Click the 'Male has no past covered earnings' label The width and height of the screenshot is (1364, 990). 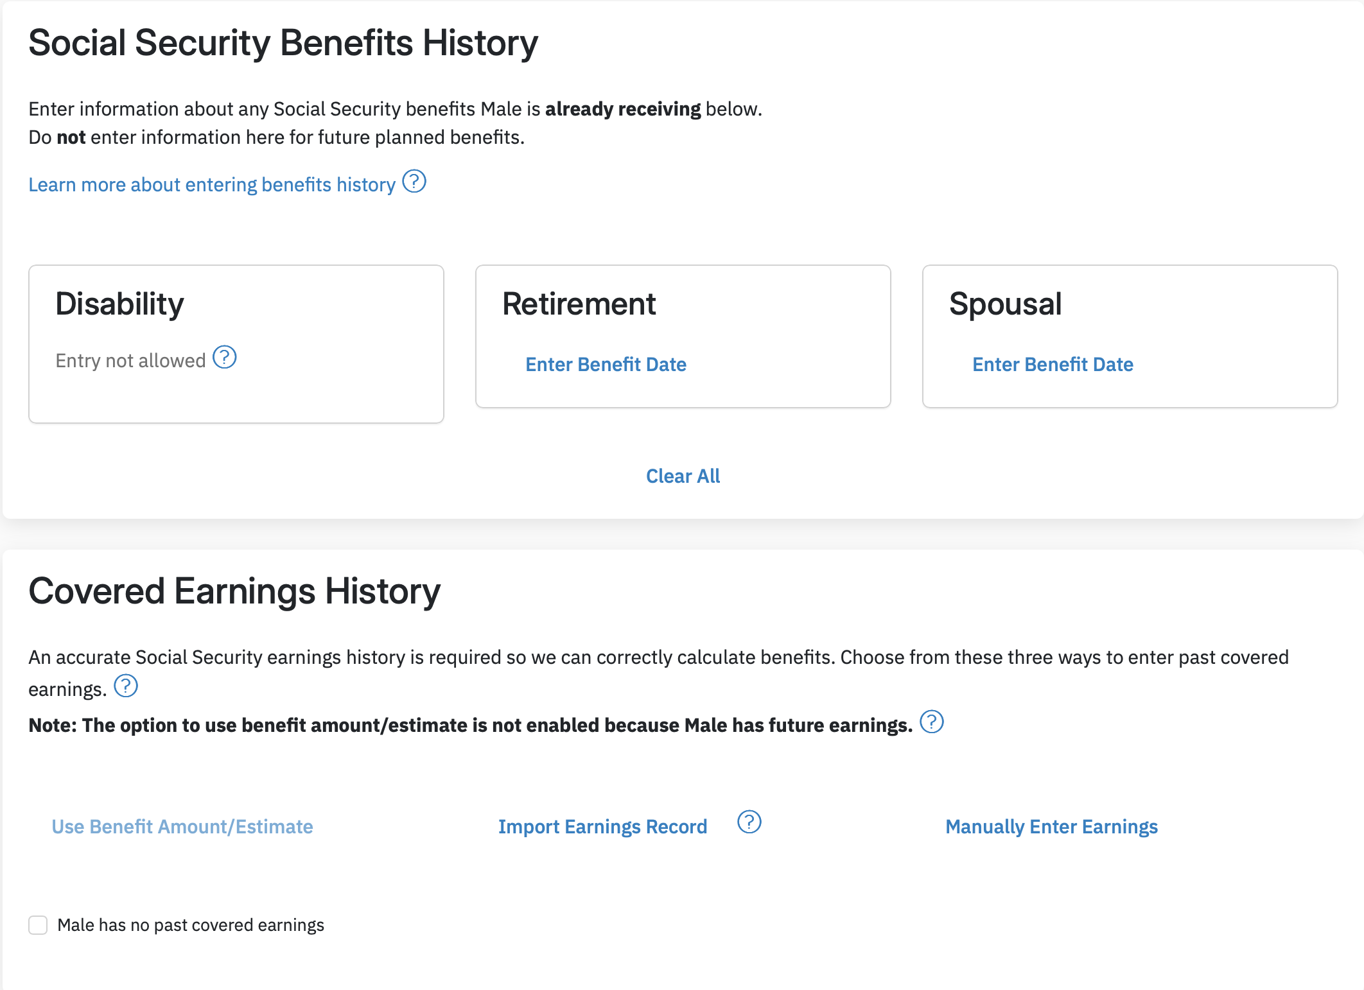(191, 925)
